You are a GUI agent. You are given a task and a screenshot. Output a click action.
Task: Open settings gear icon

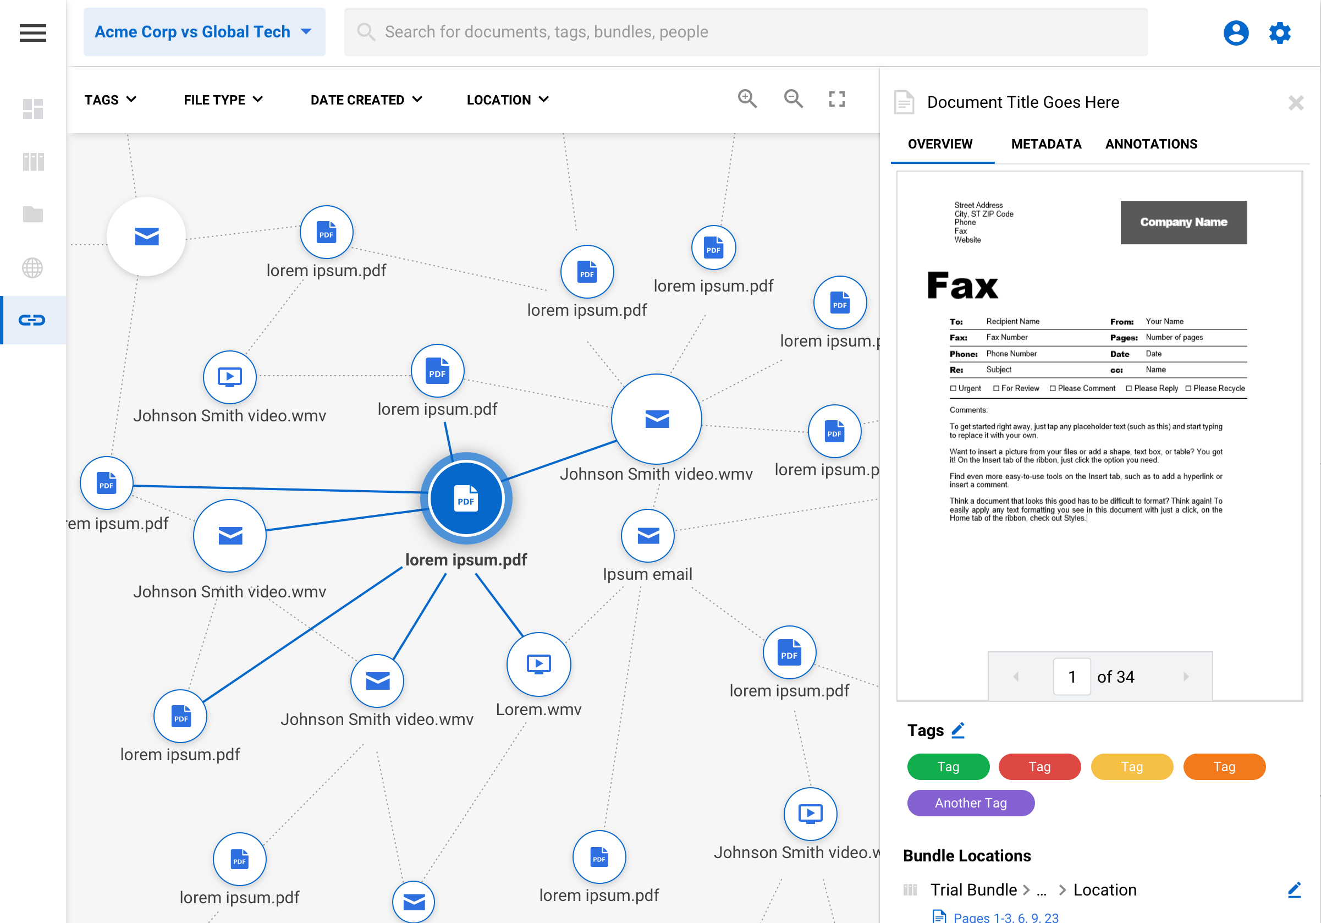click(1280, 33)
